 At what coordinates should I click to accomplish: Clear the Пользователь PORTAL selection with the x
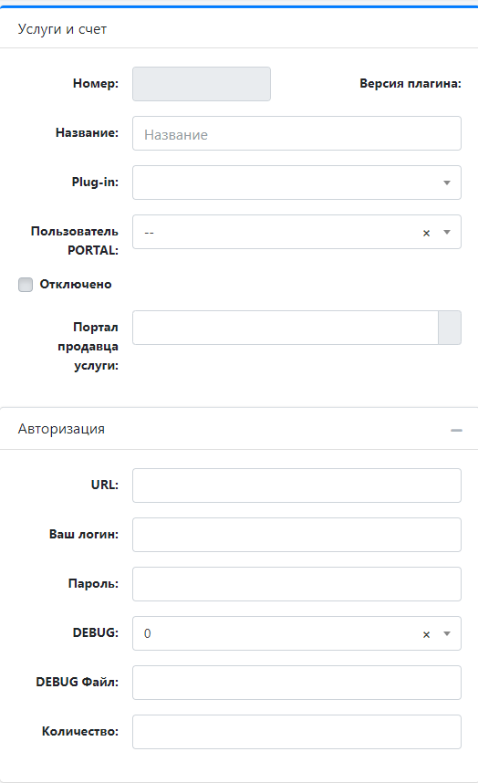426,233
